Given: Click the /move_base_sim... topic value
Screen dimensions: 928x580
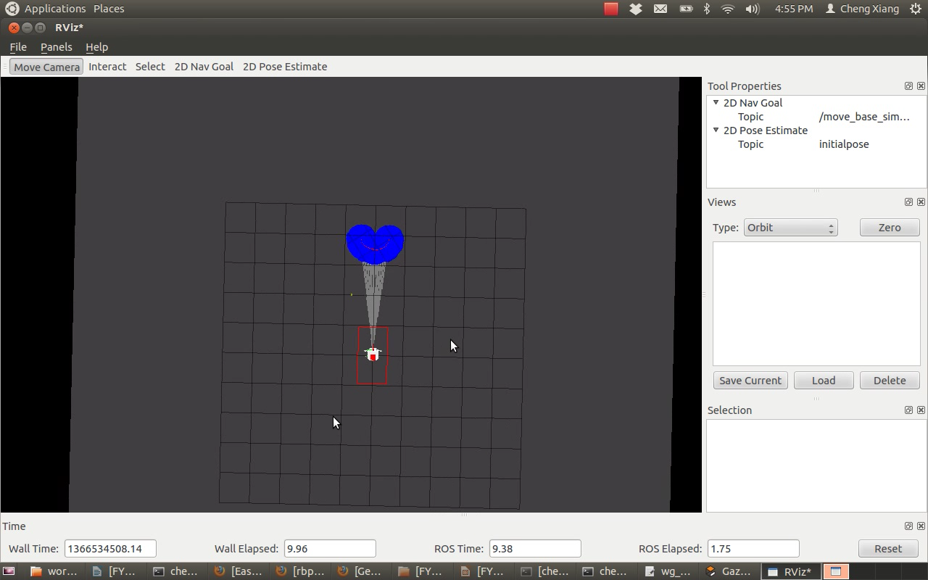Looking at the screenshot, I should (863, 116).
